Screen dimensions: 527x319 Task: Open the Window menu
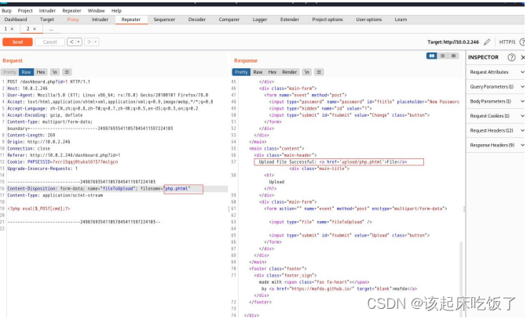[x=97, y=11]
